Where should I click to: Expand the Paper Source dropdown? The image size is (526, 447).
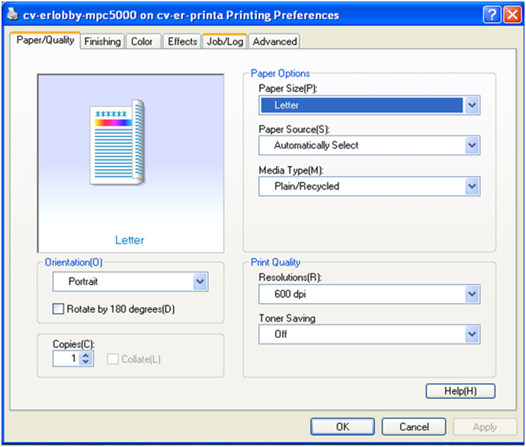(473, 145)
